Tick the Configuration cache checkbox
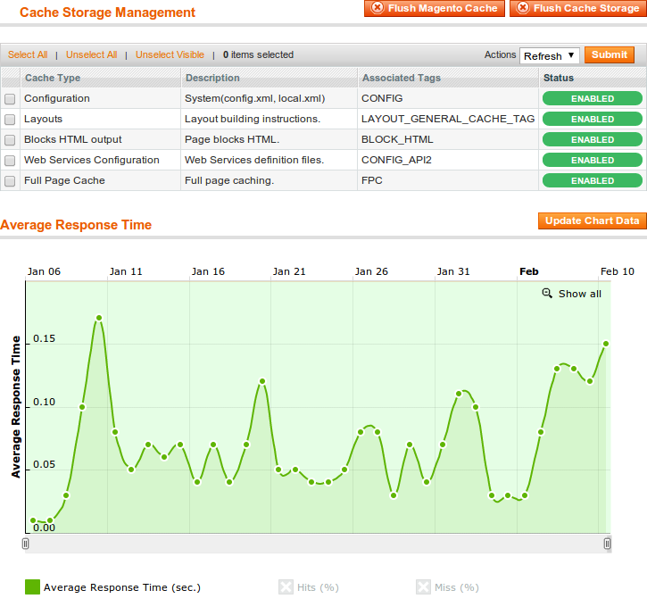Image resolution: width=647 pixels, height=607 pixels. click(x=10, y=99)
